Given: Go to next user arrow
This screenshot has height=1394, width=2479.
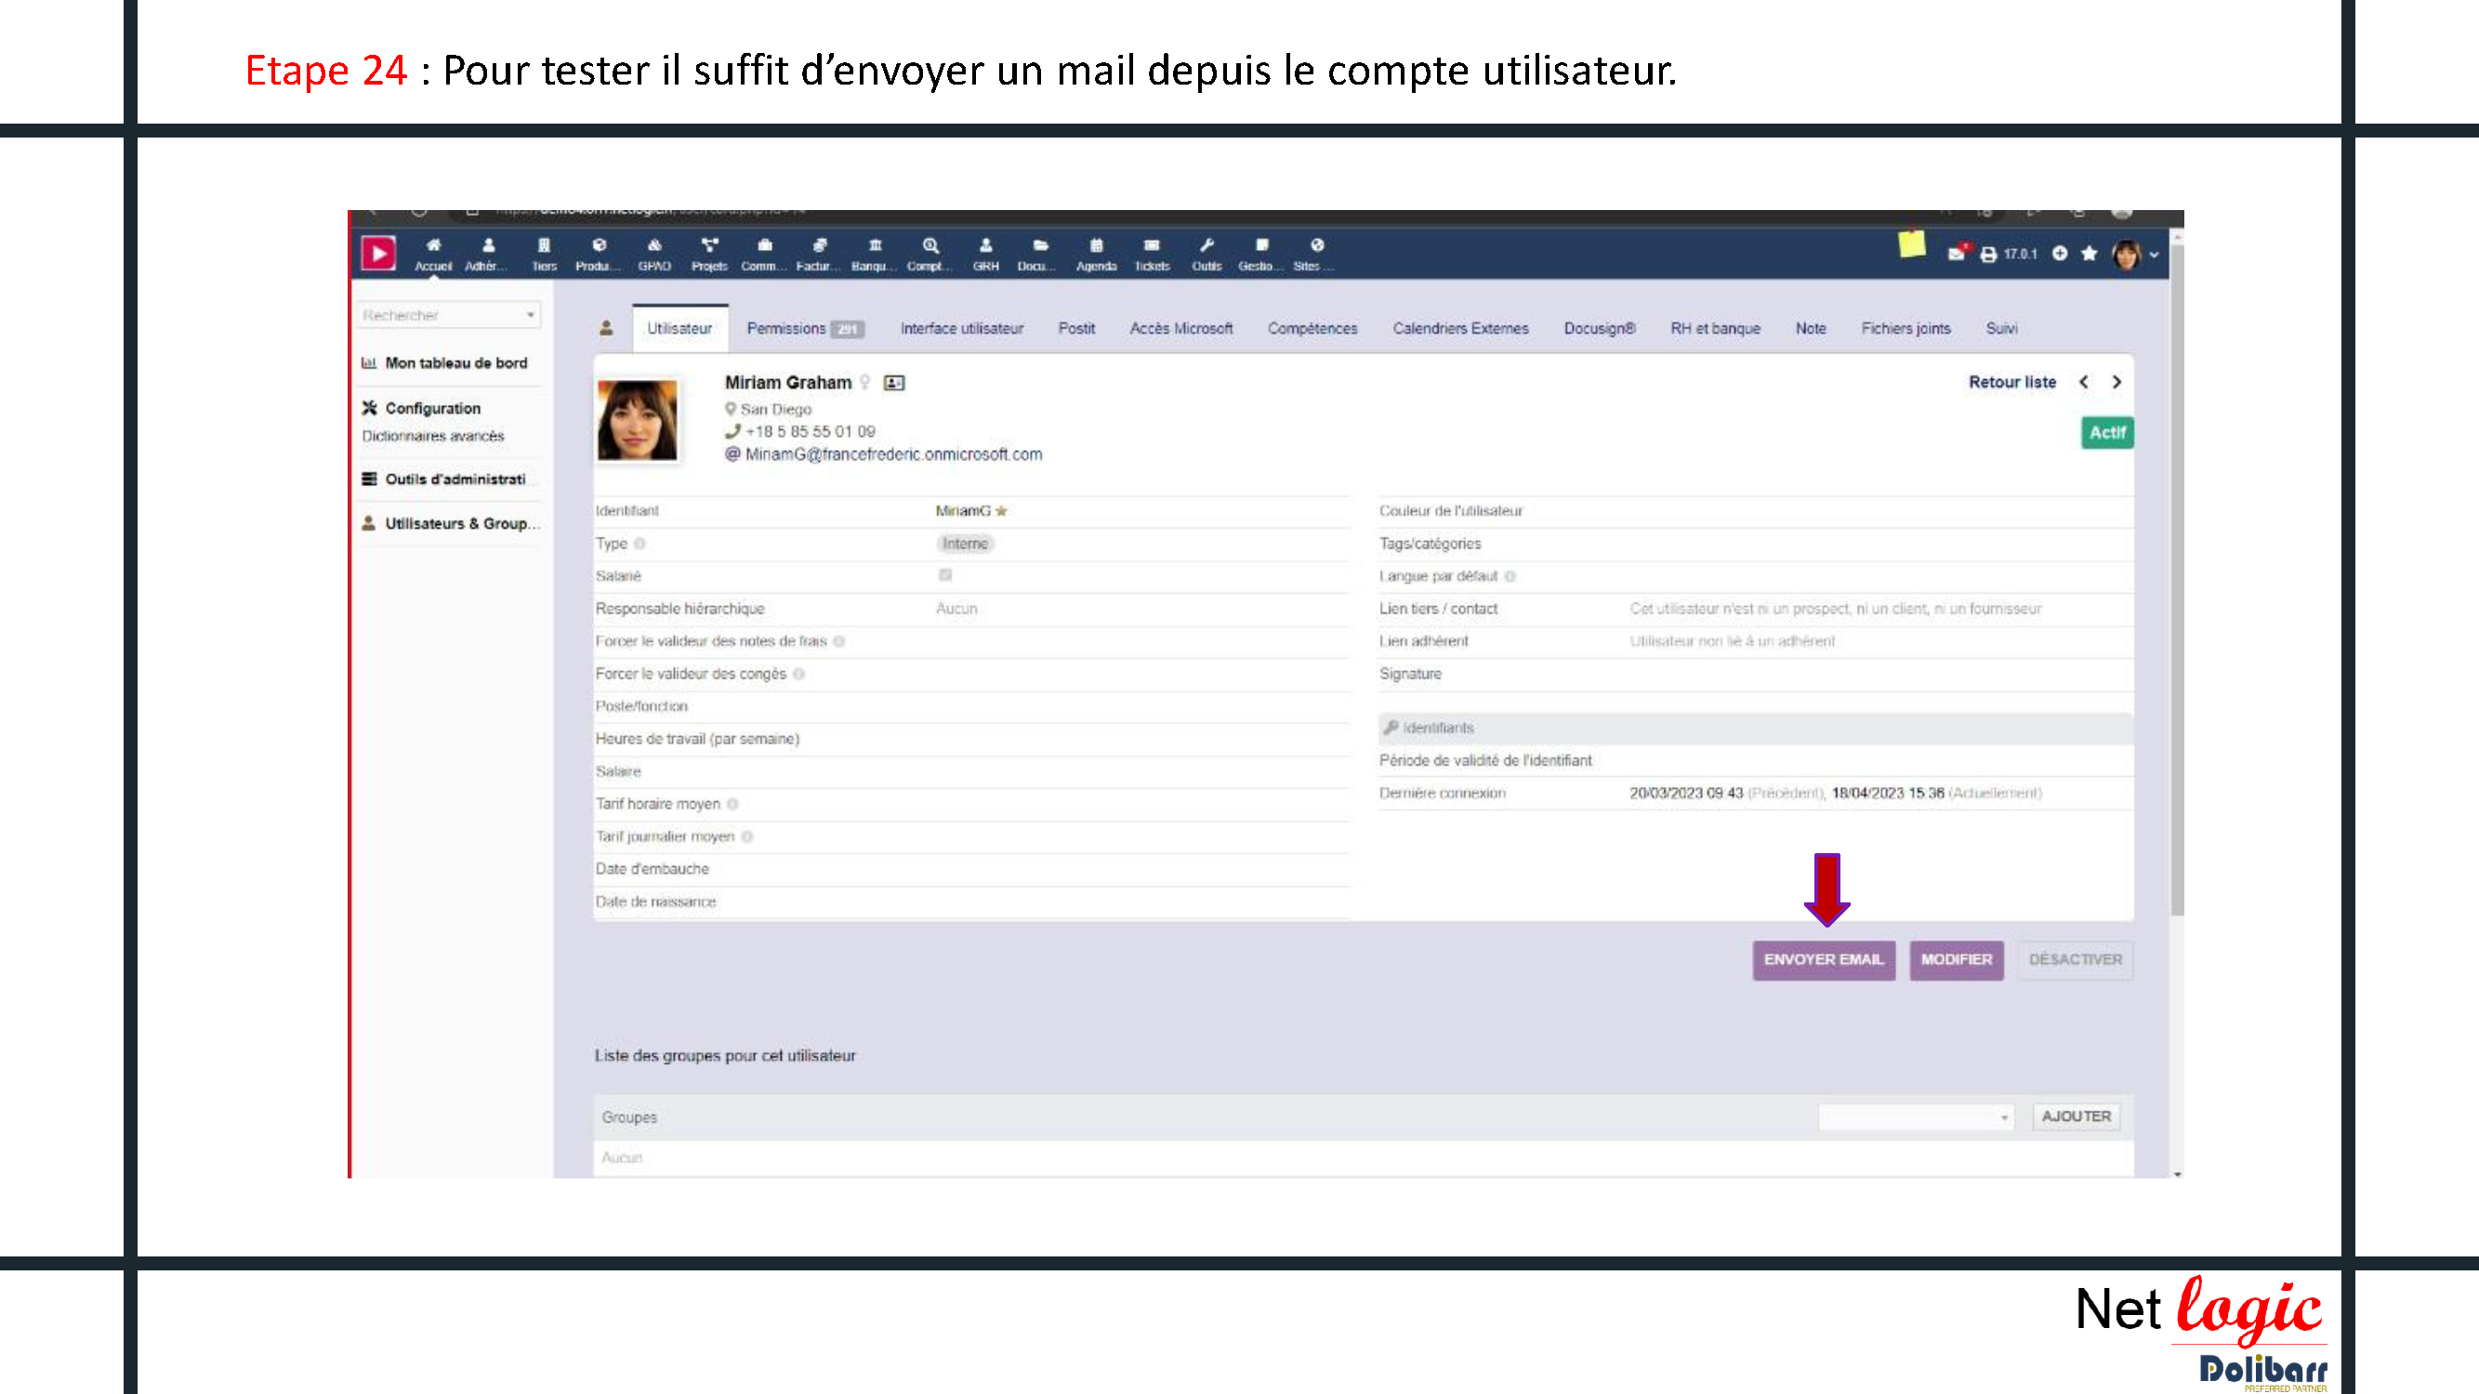Looking at the screenshot, I should point(2116,382).
